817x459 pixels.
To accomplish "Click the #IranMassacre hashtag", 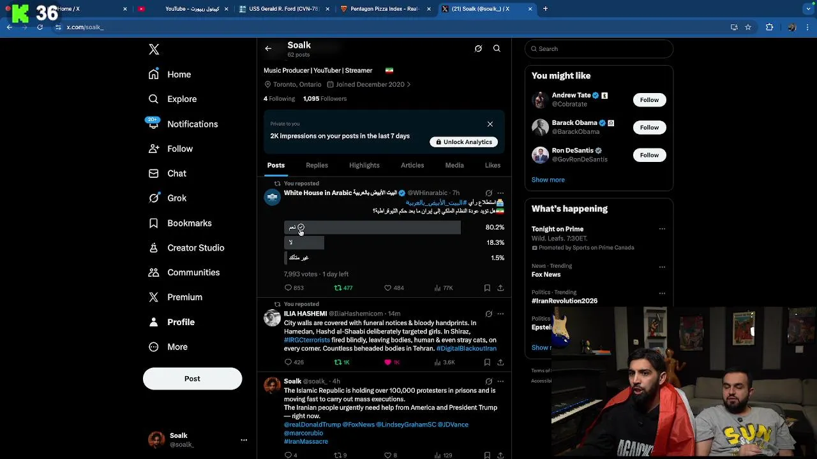I will [306, 442].
